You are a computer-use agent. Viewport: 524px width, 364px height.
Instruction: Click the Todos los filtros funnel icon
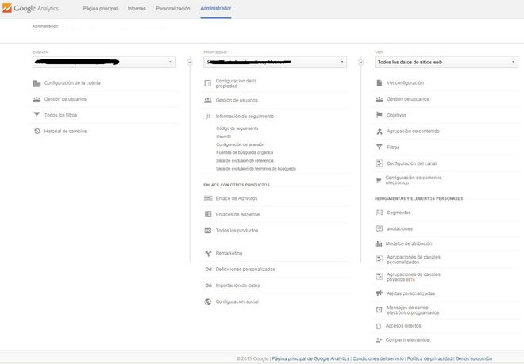(x=37, y=115)
